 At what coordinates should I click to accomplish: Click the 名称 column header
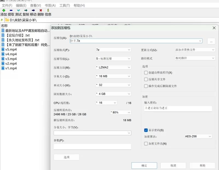click(x=4, y=26)
